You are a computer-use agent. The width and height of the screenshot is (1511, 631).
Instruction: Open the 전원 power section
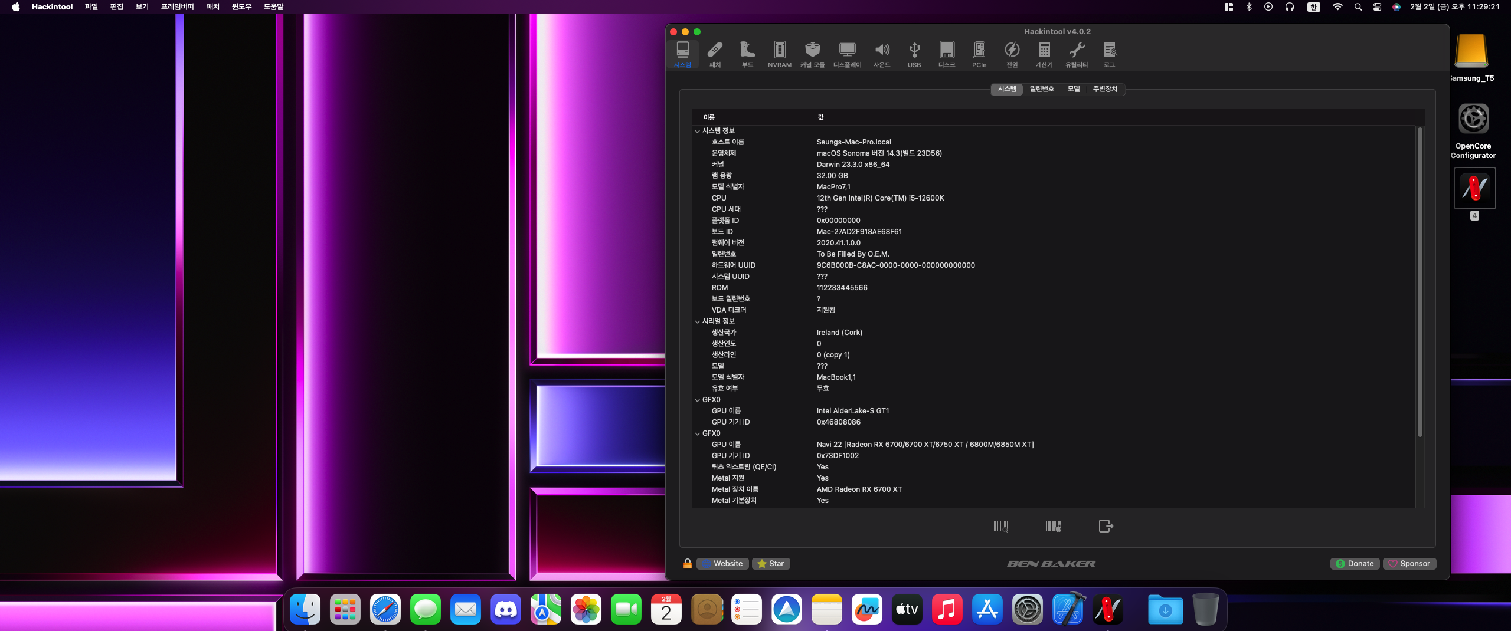click(1012, 54)
